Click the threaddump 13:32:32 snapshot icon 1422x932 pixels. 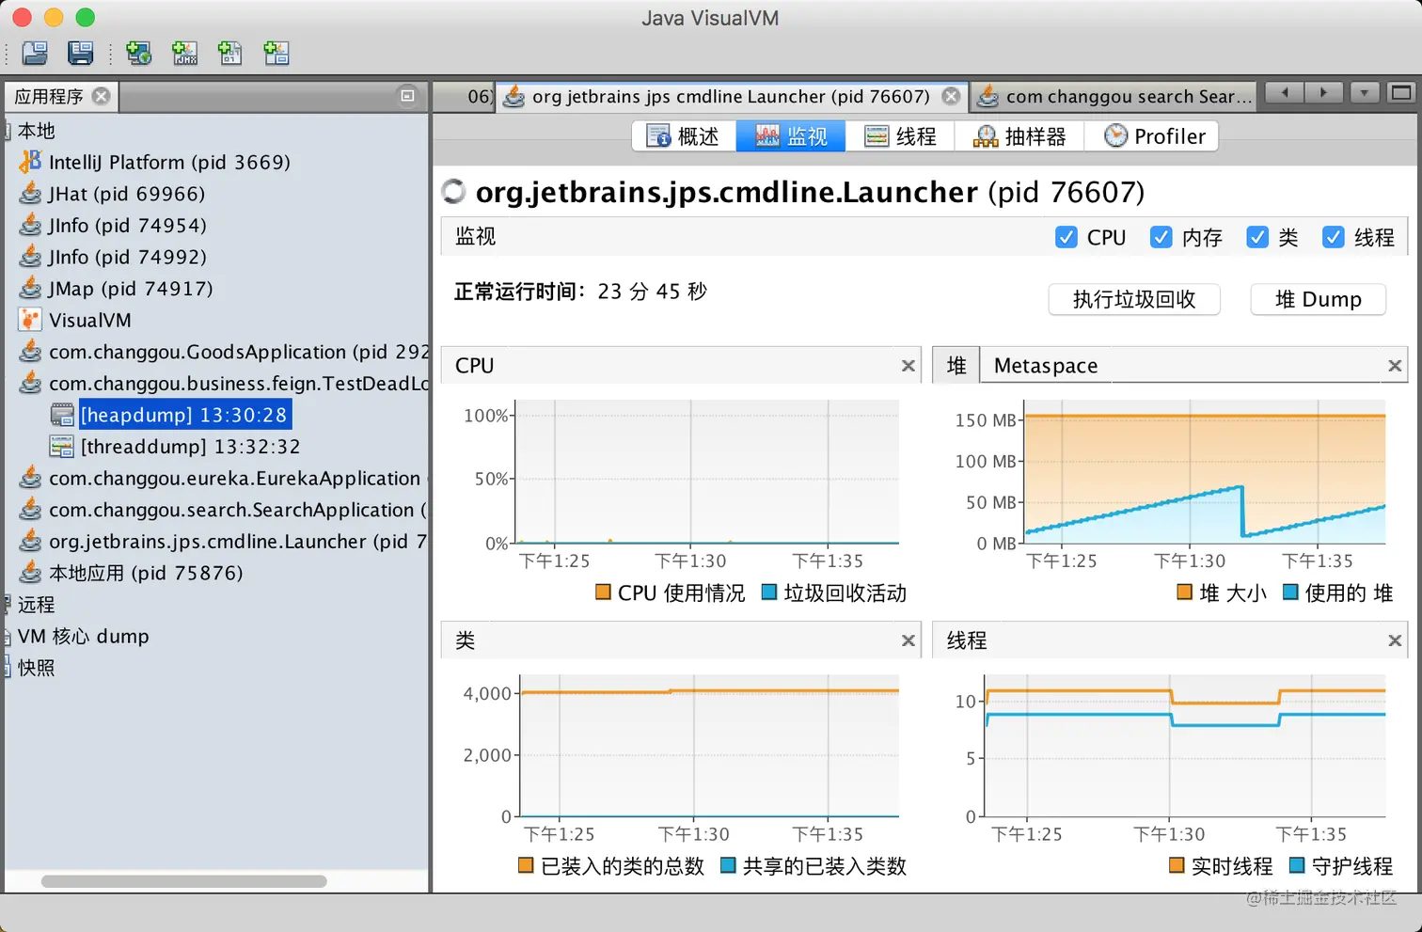coord(62,447)
